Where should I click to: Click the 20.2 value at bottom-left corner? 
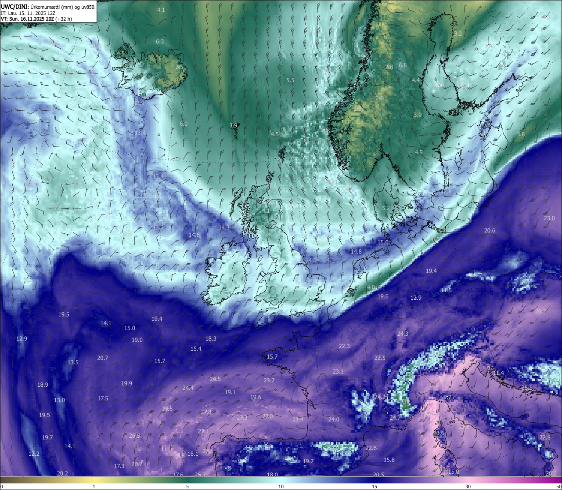62,473
